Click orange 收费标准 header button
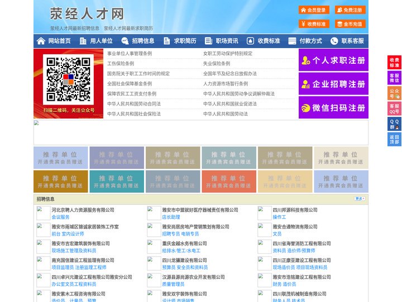Screen dimensions: 402x302 (314, 24)
